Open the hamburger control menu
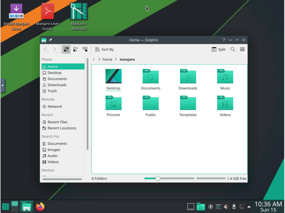The width and height of the screenshot is (285, 213). pyautogui.click(x=242, y=49)
